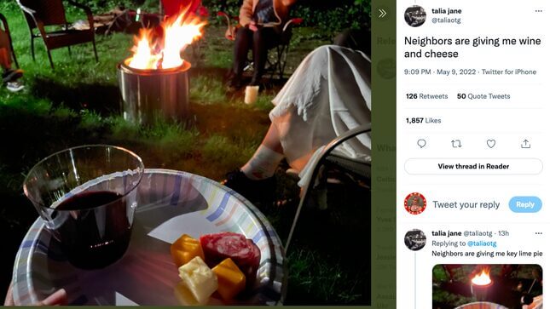550x309 pixels.
Task: Click the share upload icon
Action: [x=525, y=144]
